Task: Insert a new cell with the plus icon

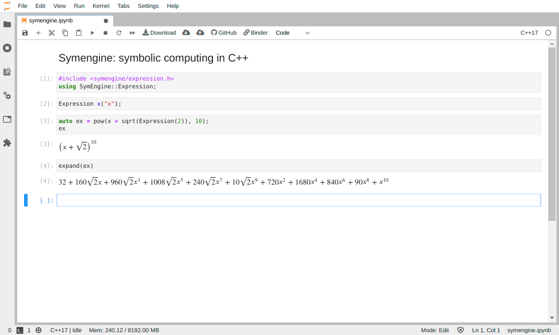Action: tap(39, 33)
